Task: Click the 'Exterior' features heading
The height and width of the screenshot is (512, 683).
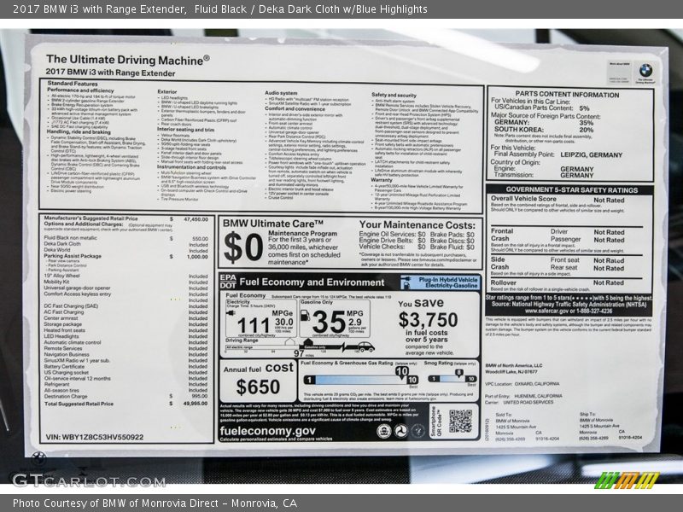Action: pyautogui.click(x=166, y=91)
